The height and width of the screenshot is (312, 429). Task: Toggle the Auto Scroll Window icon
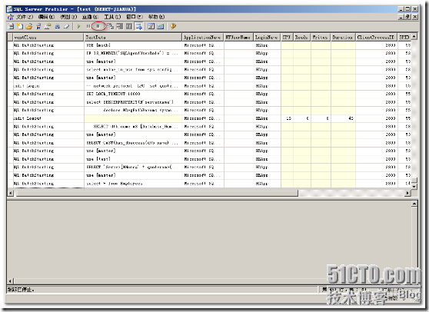pos(139,26)
